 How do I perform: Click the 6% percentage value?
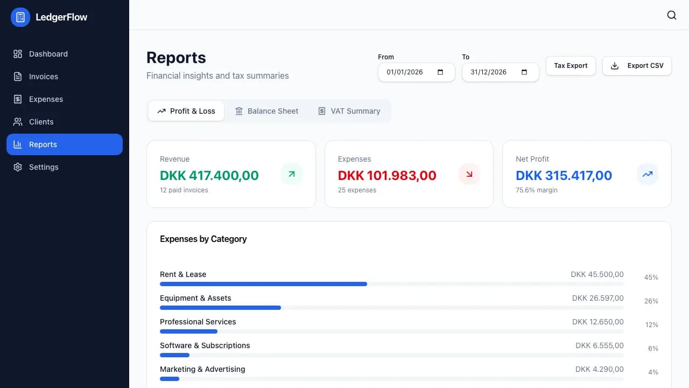tap(653, 349)
